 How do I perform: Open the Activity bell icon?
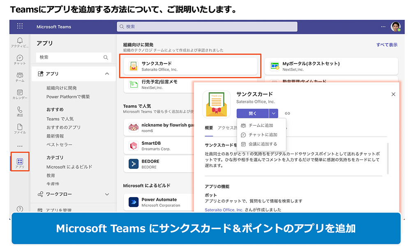tap(20, 41)
